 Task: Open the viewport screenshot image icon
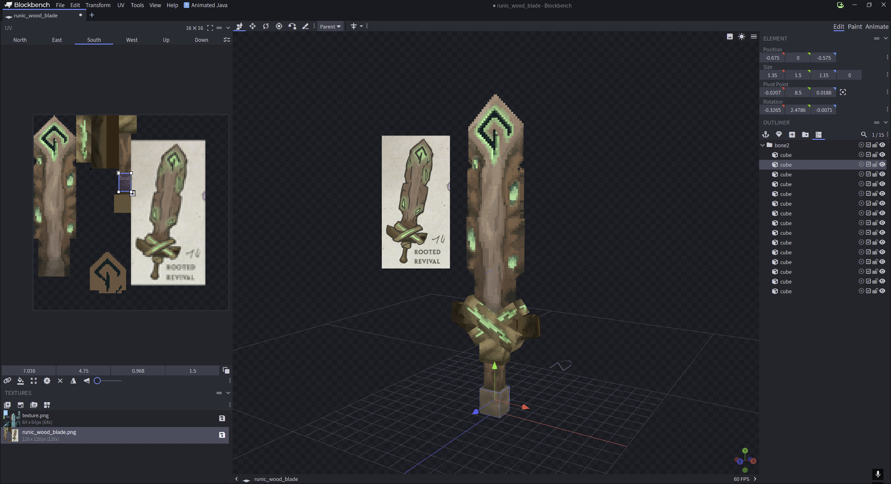[x=730, y=37]
